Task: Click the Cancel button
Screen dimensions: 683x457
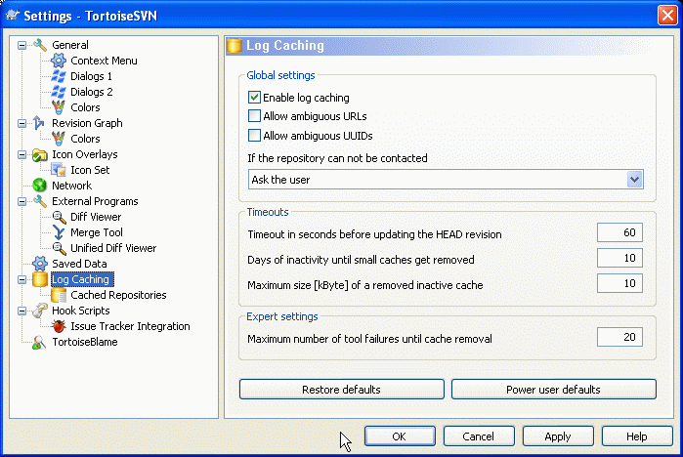Action: (x=479, y=436)
